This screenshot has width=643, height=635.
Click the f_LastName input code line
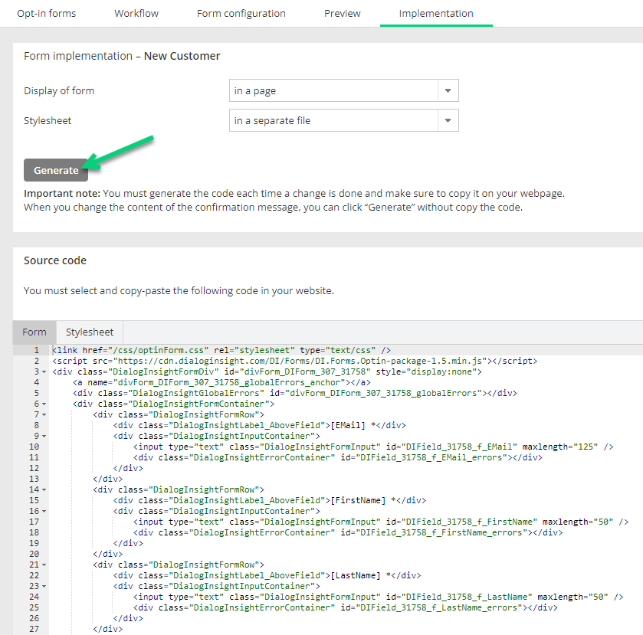pos(378,597)
